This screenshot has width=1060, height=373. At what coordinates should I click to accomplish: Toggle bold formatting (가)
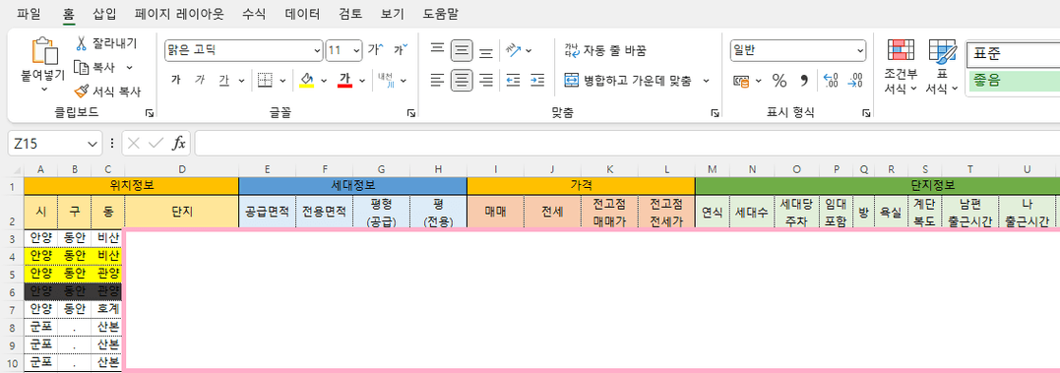pos(176,81)
